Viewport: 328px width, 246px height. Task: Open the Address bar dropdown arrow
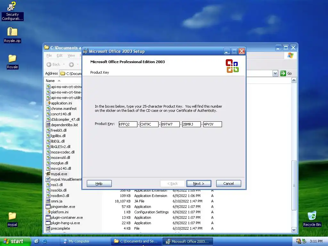[x=275, y=73]
